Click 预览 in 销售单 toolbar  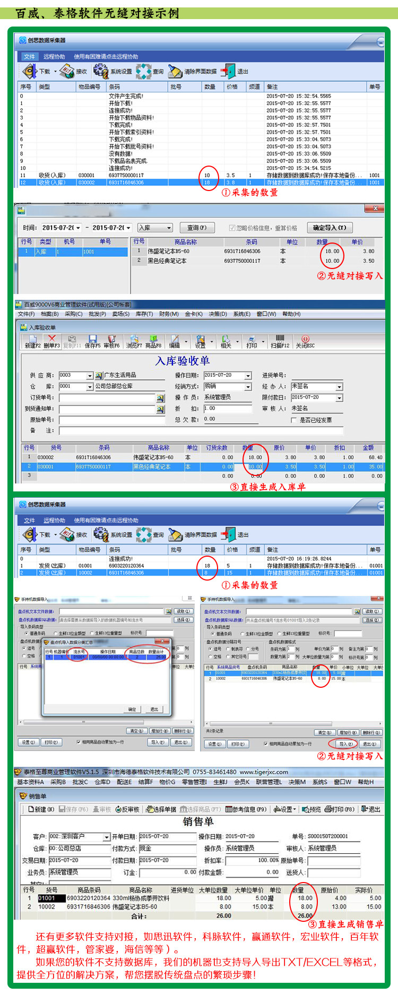(x=312, y=809)
